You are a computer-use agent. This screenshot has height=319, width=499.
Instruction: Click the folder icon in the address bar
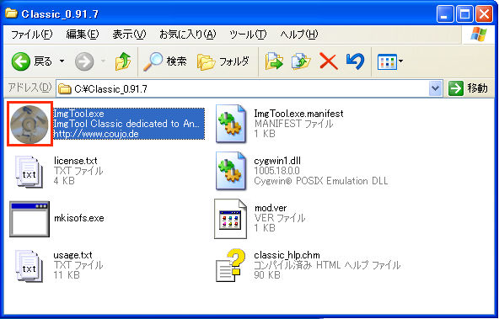point(65,89)
